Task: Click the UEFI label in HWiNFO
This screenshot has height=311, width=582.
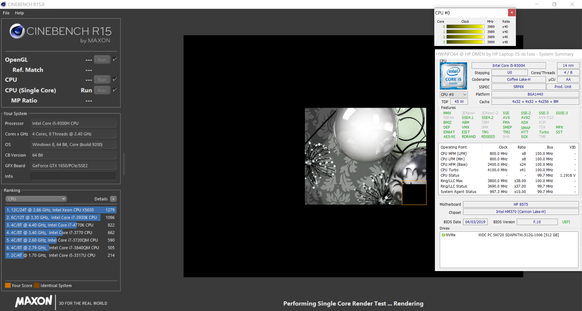Action: (566, 222)
